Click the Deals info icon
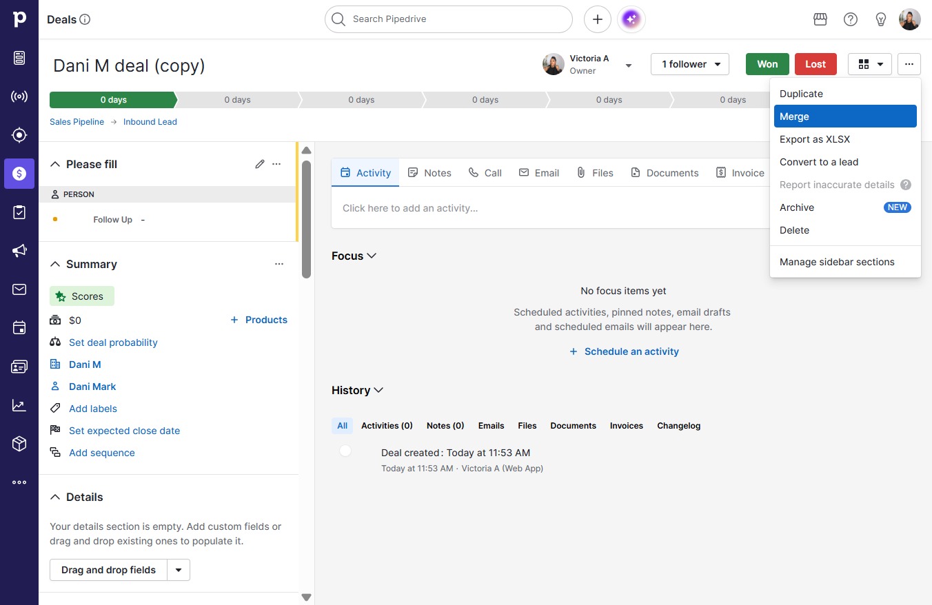This screenshot has height=605, width=932. pos(85,19)
